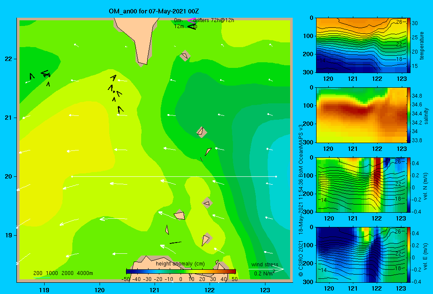Click the '200' depth label on vel. N panel
433x294 pixels.
(309, 194)
